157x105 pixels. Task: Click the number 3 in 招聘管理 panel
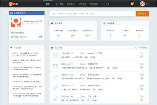click(x=140, y=35)
